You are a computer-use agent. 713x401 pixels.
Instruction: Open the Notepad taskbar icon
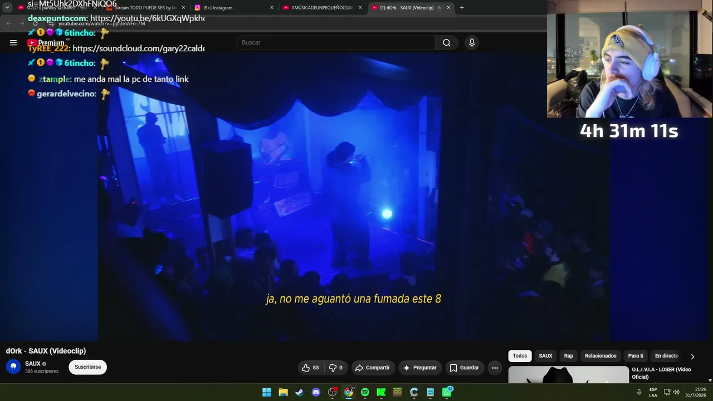click(x=430, y=392)
